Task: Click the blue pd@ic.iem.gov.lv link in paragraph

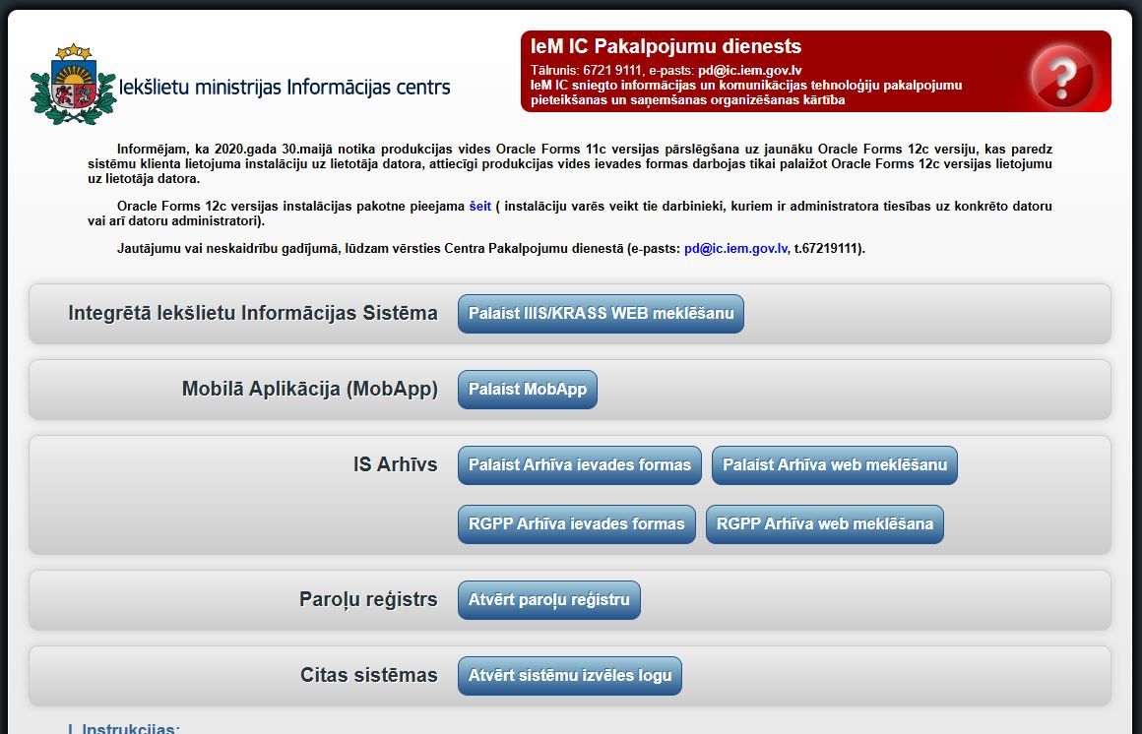Action: [x=735, y=249]
